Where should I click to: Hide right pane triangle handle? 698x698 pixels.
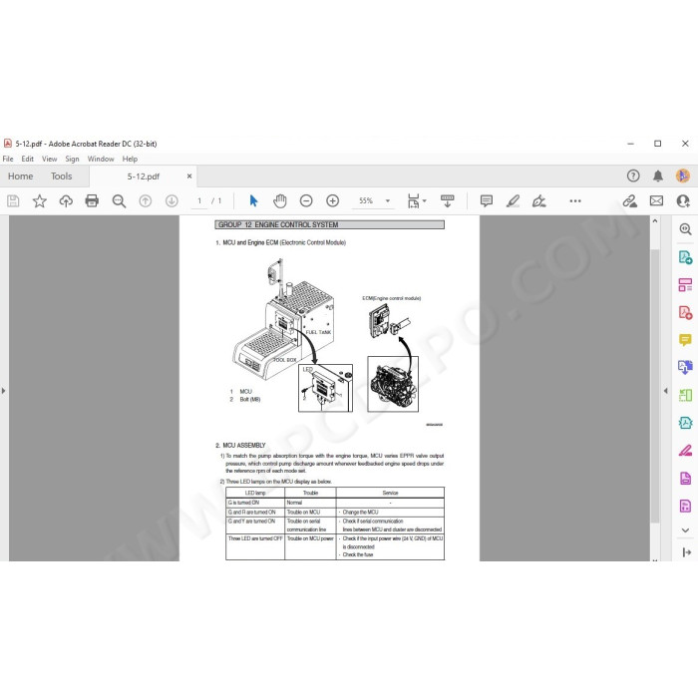tap(666, 391)
